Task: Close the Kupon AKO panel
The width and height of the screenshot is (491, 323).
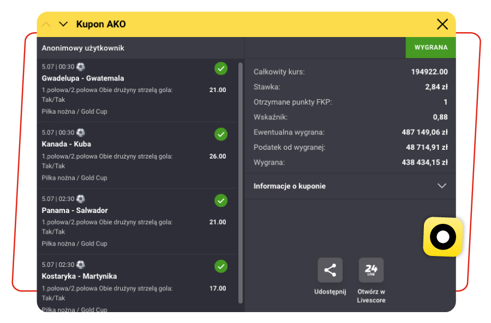Action: pyautogui.click(x=442, y=24)
